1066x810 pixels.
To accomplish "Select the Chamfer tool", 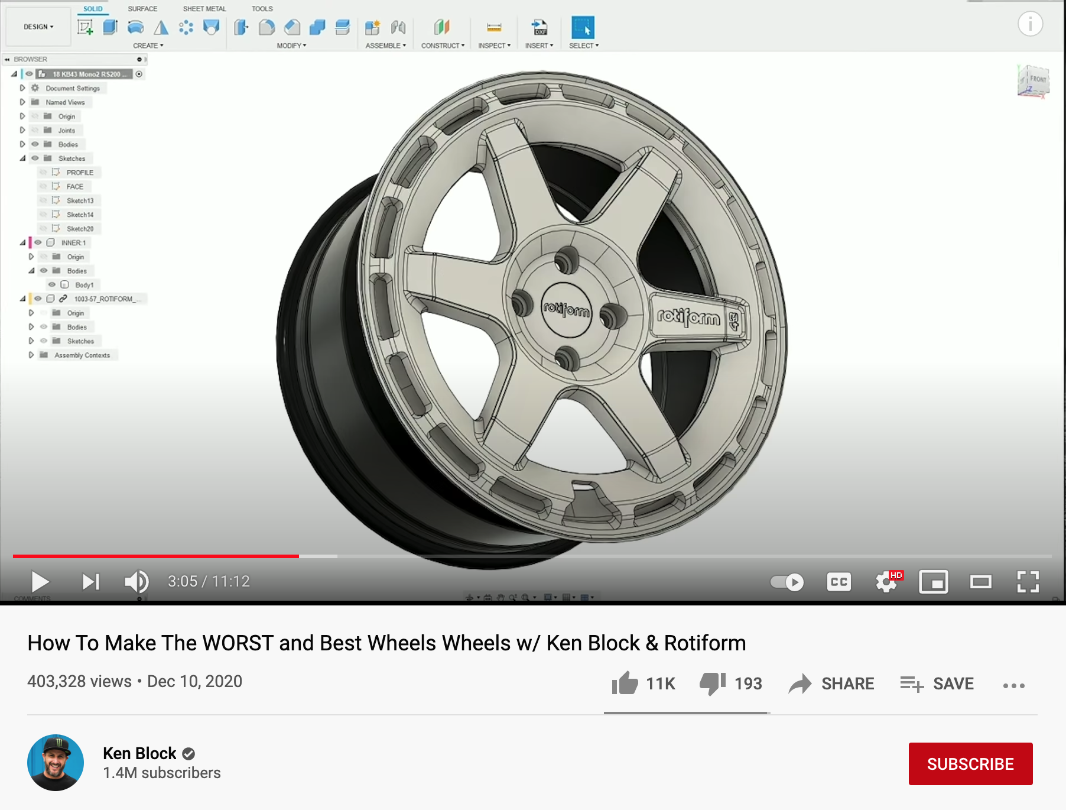I will (292, 27).
